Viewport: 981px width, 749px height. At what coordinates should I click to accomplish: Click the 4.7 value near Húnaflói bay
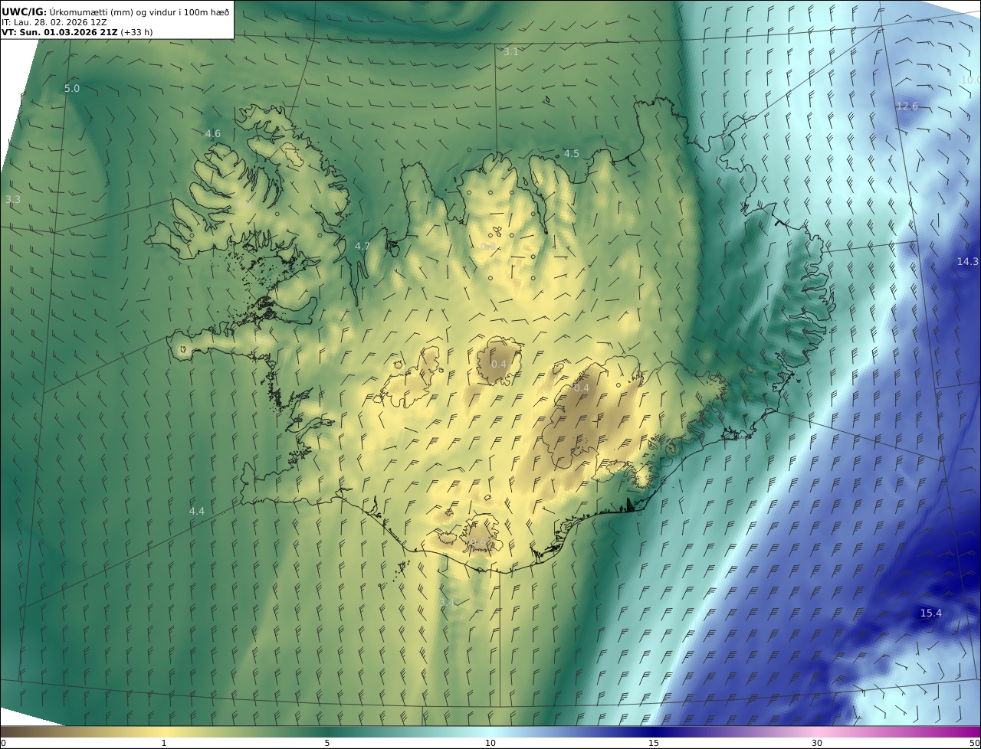[x=363, y=247]
